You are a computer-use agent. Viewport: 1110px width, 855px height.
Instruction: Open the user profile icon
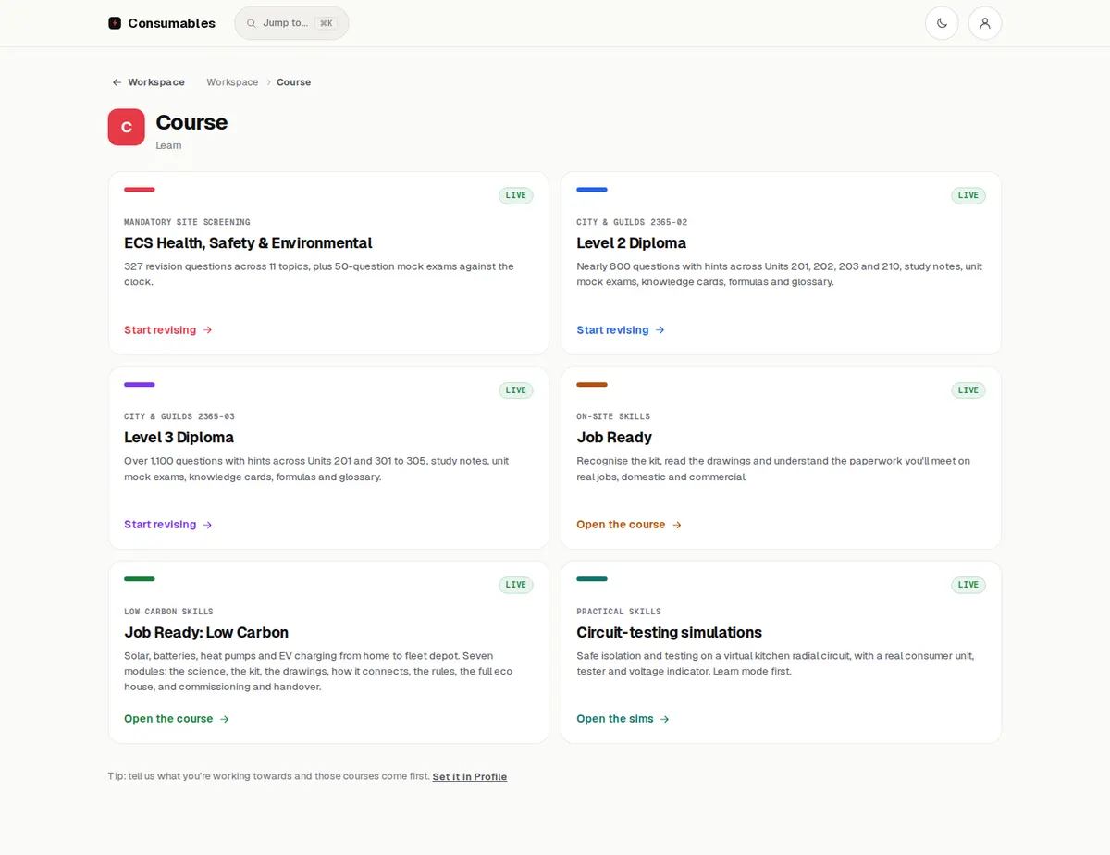985,23
